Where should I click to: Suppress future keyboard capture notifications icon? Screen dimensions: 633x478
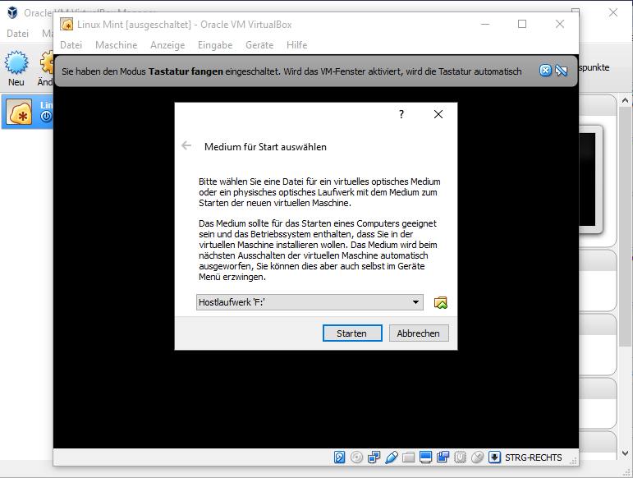click(x=561, y=71)
